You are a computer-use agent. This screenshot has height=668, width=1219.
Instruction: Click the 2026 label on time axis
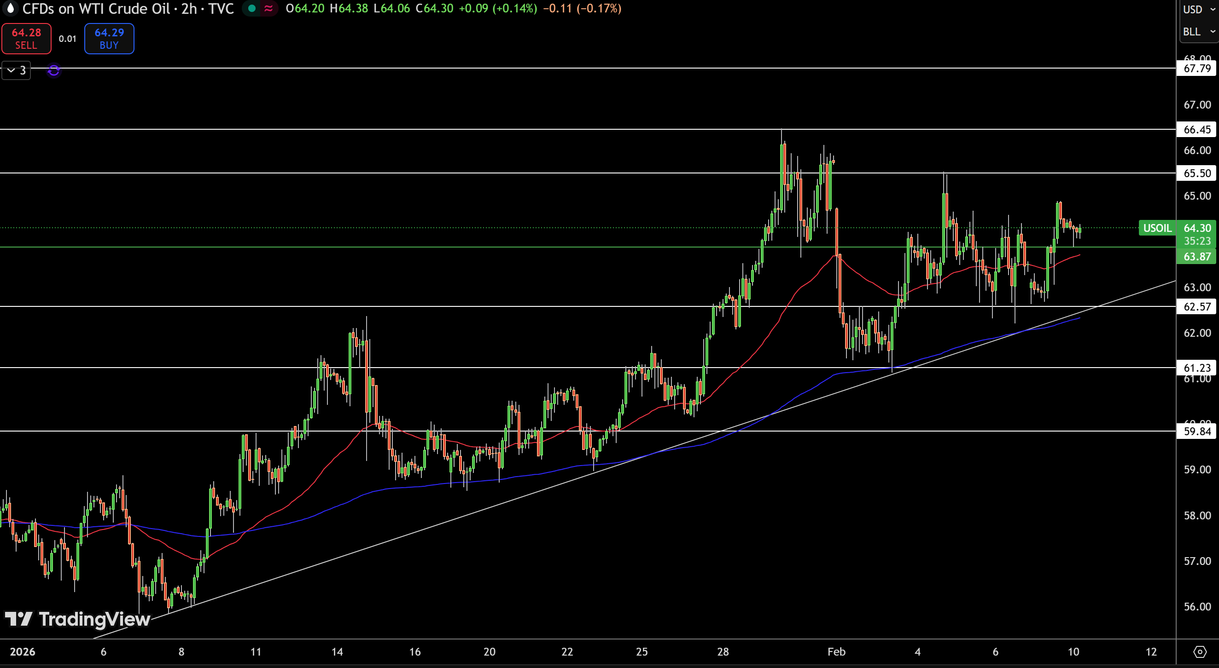pyautogui.click(x=22, y=652)
